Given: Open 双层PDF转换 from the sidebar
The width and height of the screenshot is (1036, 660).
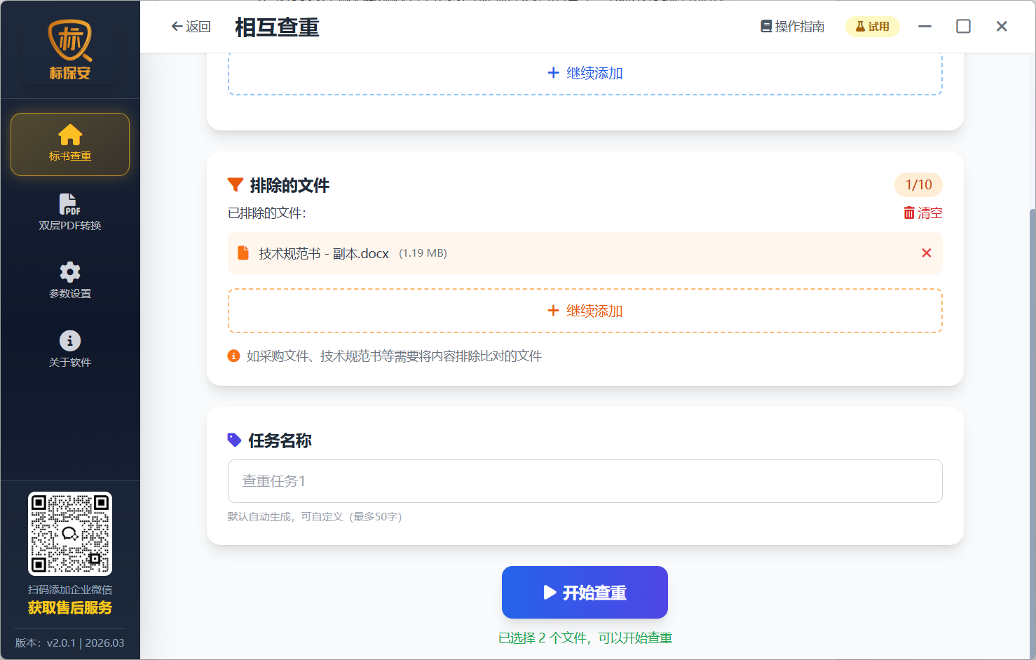Looking at the screenshot, I should point(70,213).
